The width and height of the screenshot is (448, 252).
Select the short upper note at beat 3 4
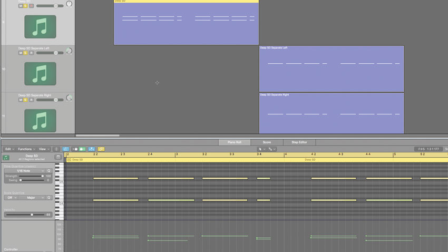pos(264,178)
